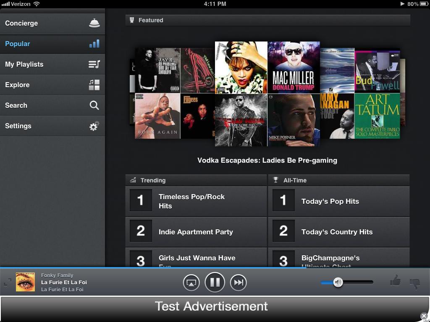Select the Rihanna album cover

pyautogui.click(x=241, y=68)
